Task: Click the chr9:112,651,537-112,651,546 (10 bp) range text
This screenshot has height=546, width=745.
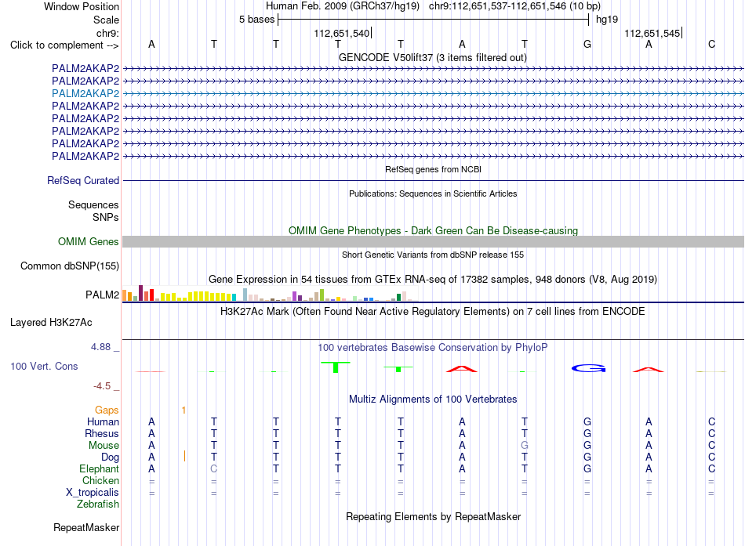Action: [x=514, y=6]
